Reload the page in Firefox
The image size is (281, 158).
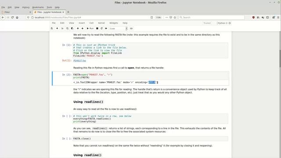[12, 18]
